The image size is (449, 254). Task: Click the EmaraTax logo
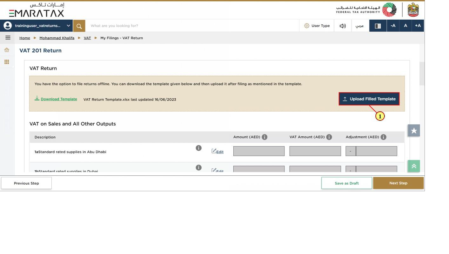click(37, 10)
